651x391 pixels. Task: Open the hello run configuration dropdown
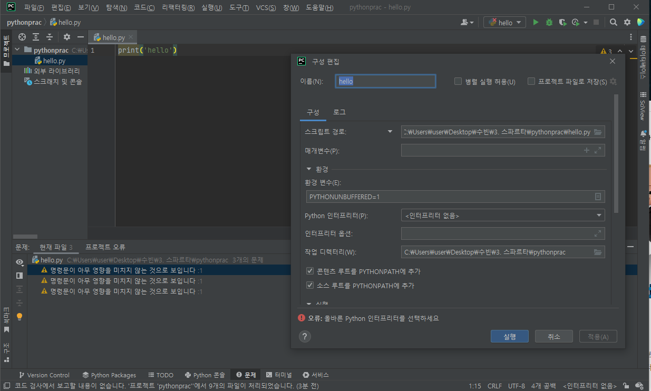coord(505,22)
